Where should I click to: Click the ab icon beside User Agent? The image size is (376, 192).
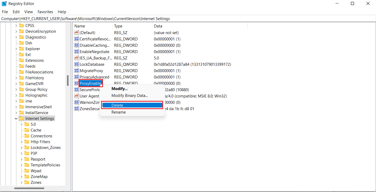(x=76, y=96)
